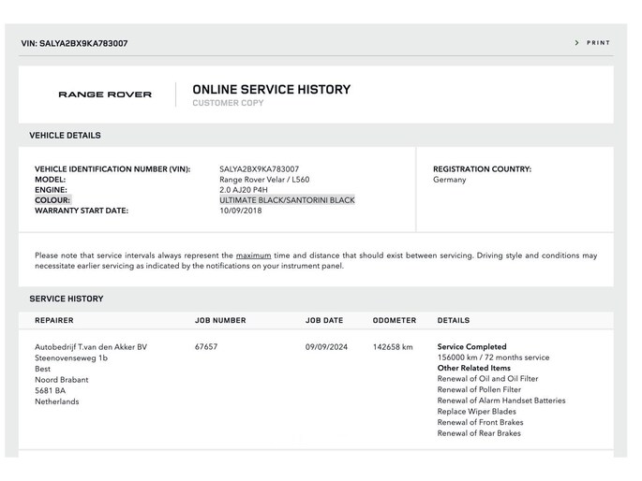Click the Odometer column header
Viewport: 642px width, 481px height.
(x=394, y=321)
